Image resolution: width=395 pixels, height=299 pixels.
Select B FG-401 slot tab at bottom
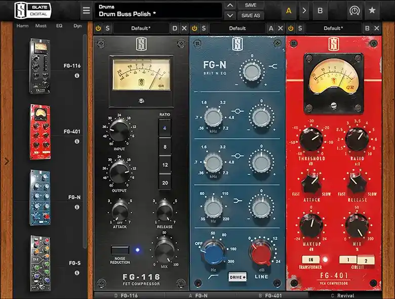pos(272,295)
